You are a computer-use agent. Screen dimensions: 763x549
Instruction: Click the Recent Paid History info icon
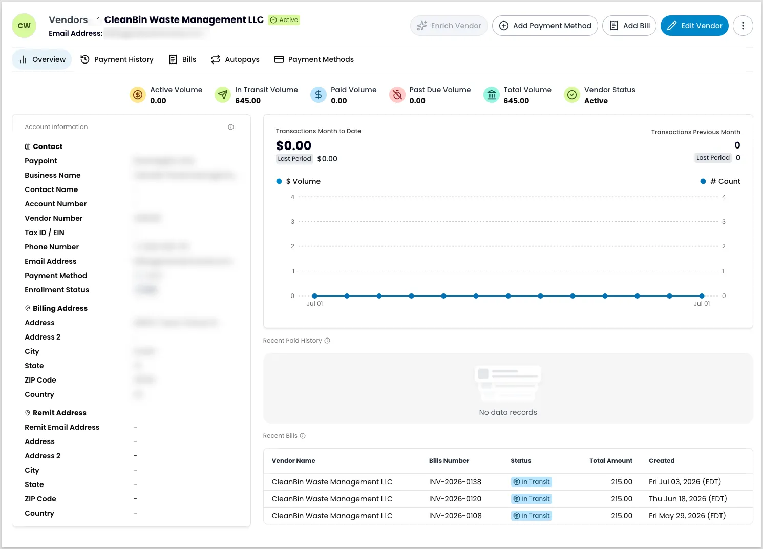point(327,341)
